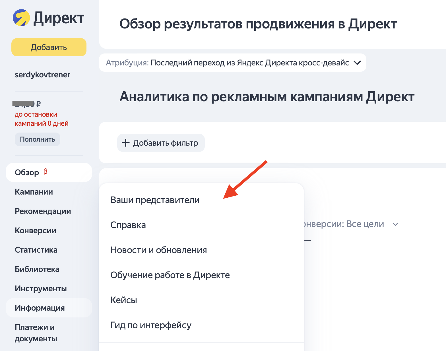Open Статистика in the sidebar
The width and height of the screenshot is (446, 351).
36,250
